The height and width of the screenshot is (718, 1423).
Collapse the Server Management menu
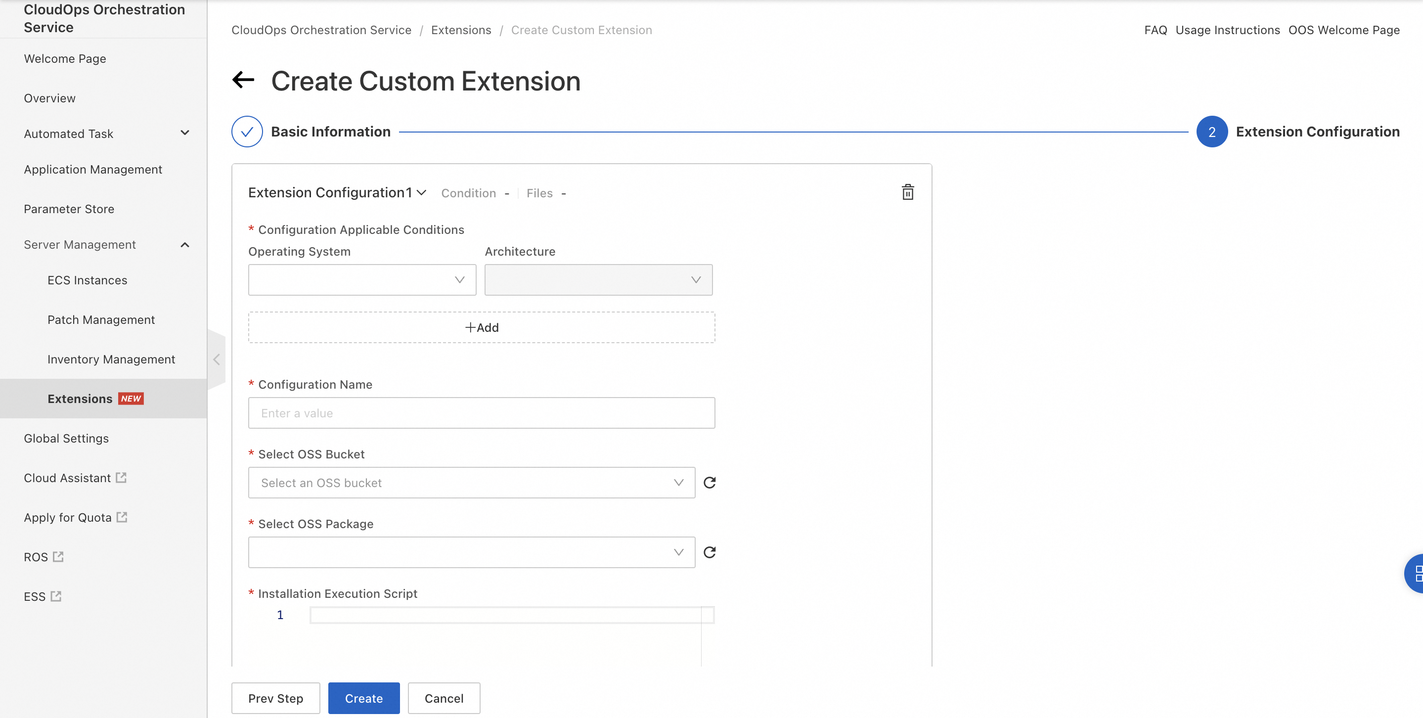tap(185, 245)
